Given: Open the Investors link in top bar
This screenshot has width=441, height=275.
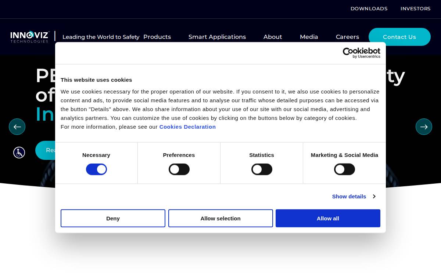Looking at the screenshot, I should pyautogui.click(x=416, y=8).
